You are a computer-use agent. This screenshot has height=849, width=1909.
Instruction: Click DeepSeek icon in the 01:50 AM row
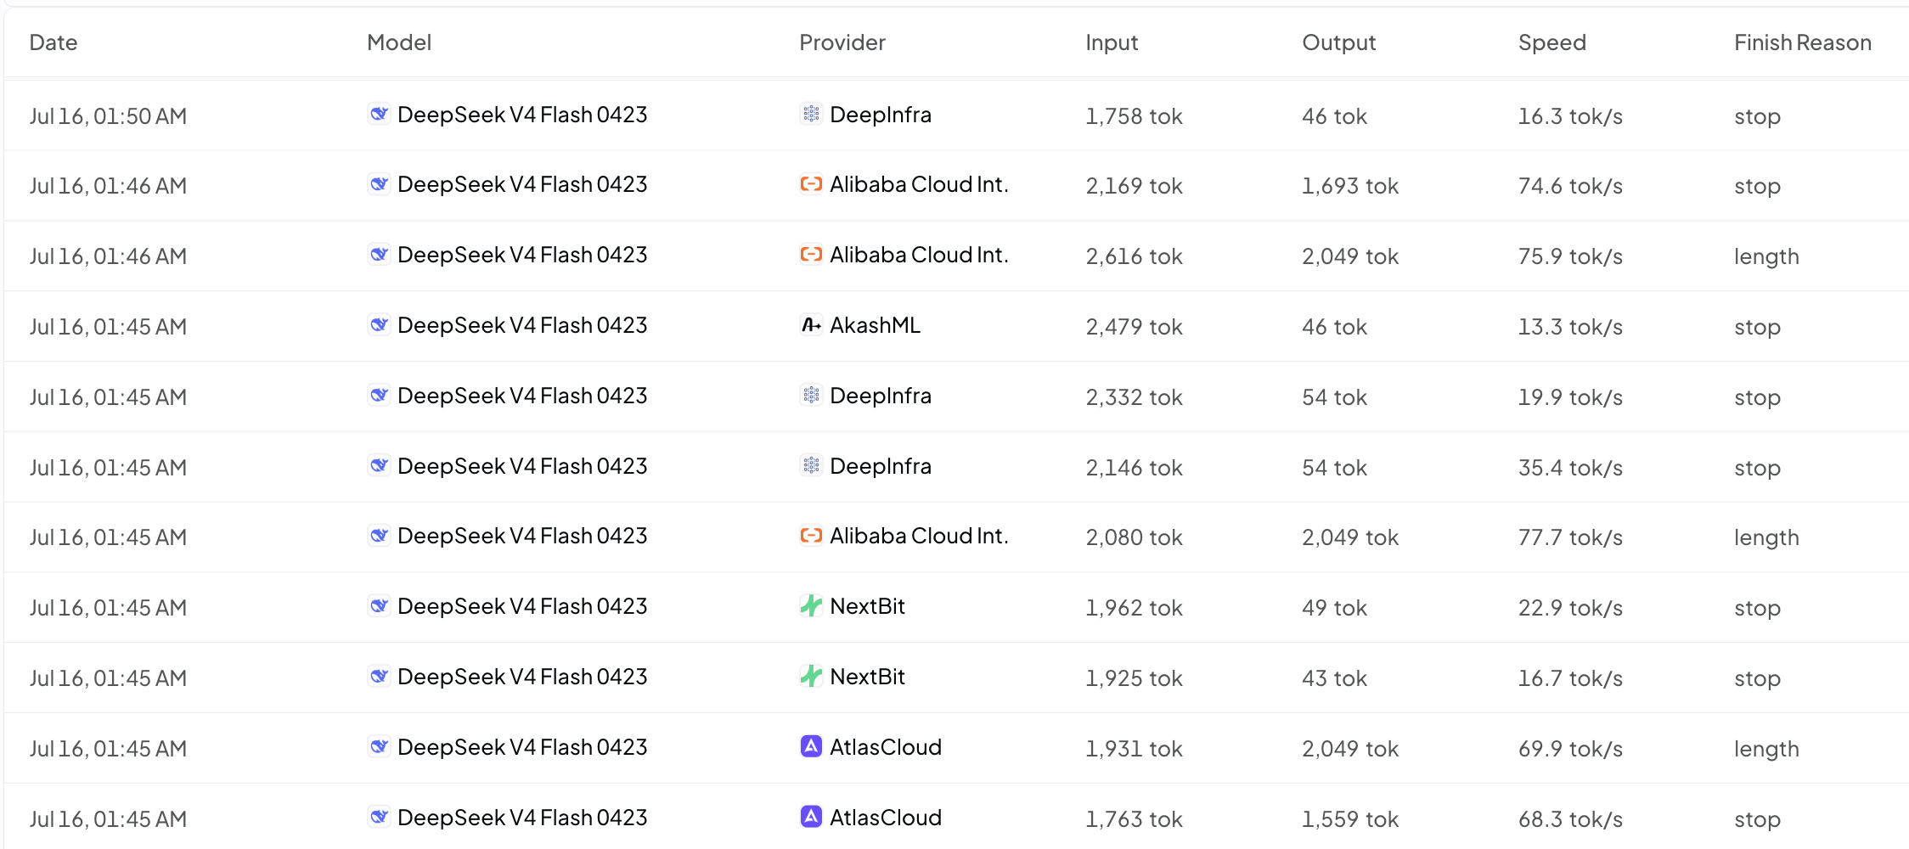[379, 114]
